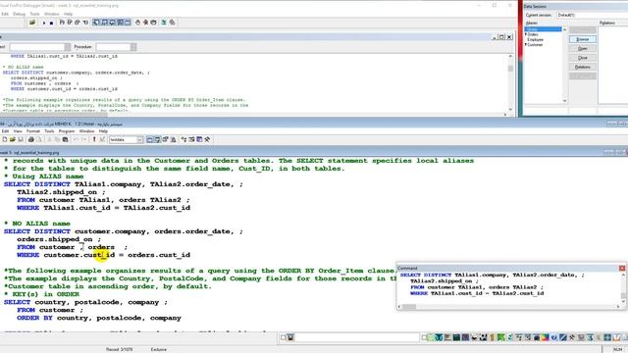Image resolution: width=628 pixels, height=353 pixels.
Task: Open the Debugger Tools menu
Action: tap(34, 14)
